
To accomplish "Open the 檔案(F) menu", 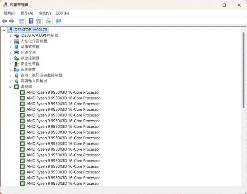I will pyautogui.click(x=9, y=13).
